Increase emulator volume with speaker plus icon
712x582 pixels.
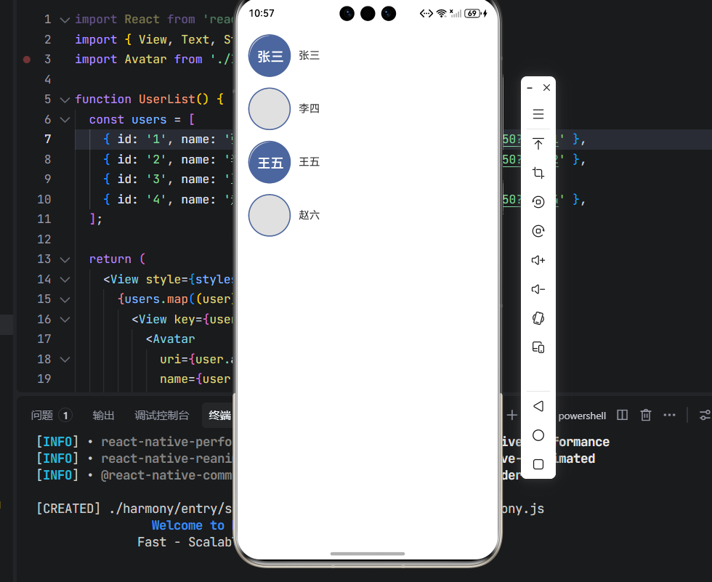(538, 260)
